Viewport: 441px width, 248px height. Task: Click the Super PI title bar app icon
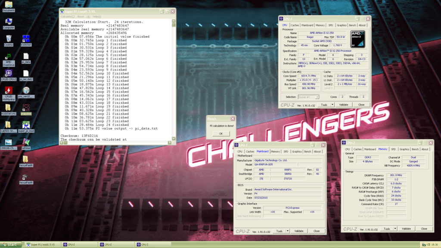62,12
